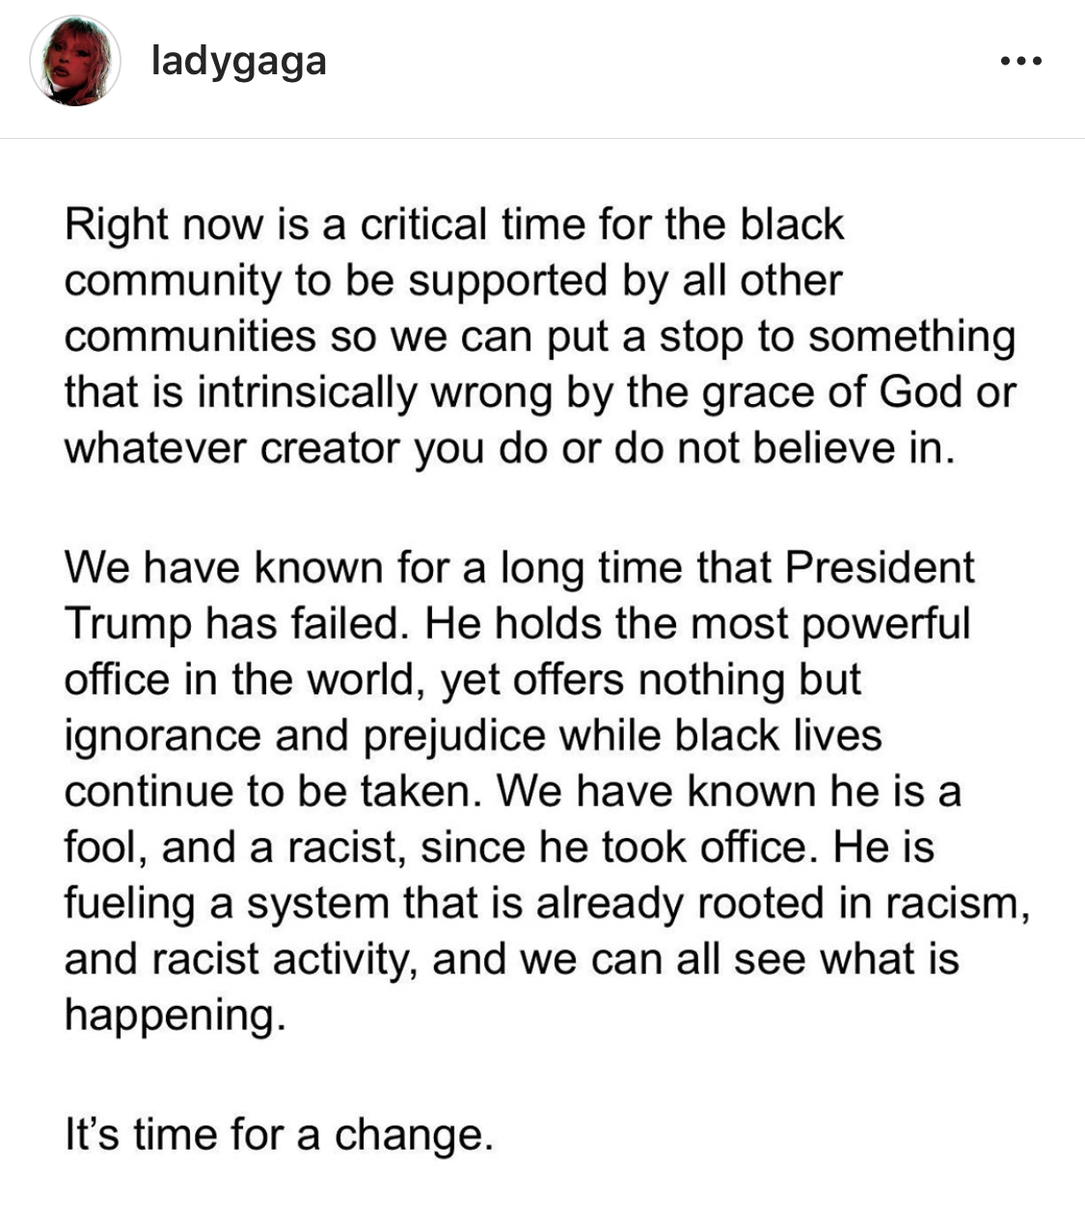Viewport: 1085px width, 1222px height.
Task: Click the word 'God' in the first paragraph
Action: tap(921, 393)
